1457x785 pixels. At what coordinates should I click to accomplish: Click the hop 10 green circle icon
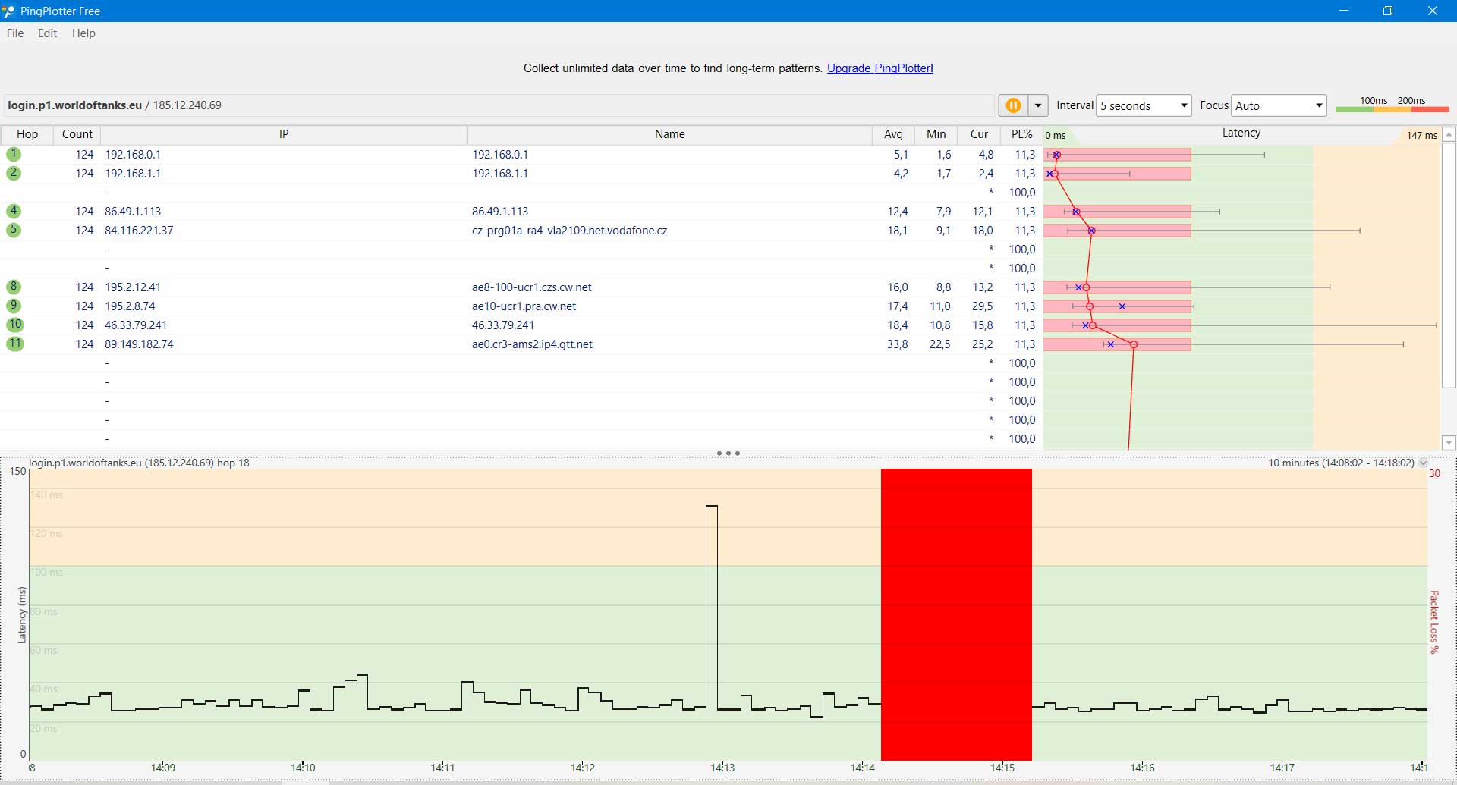click(x=15, y=325)
